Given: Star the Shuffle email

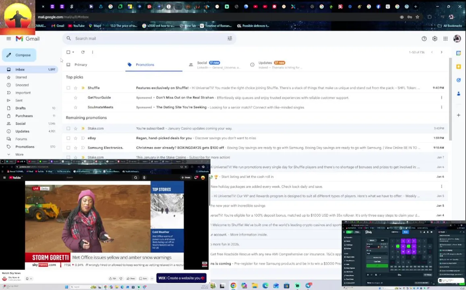Looking at the screenshot, I should [75, 88].
